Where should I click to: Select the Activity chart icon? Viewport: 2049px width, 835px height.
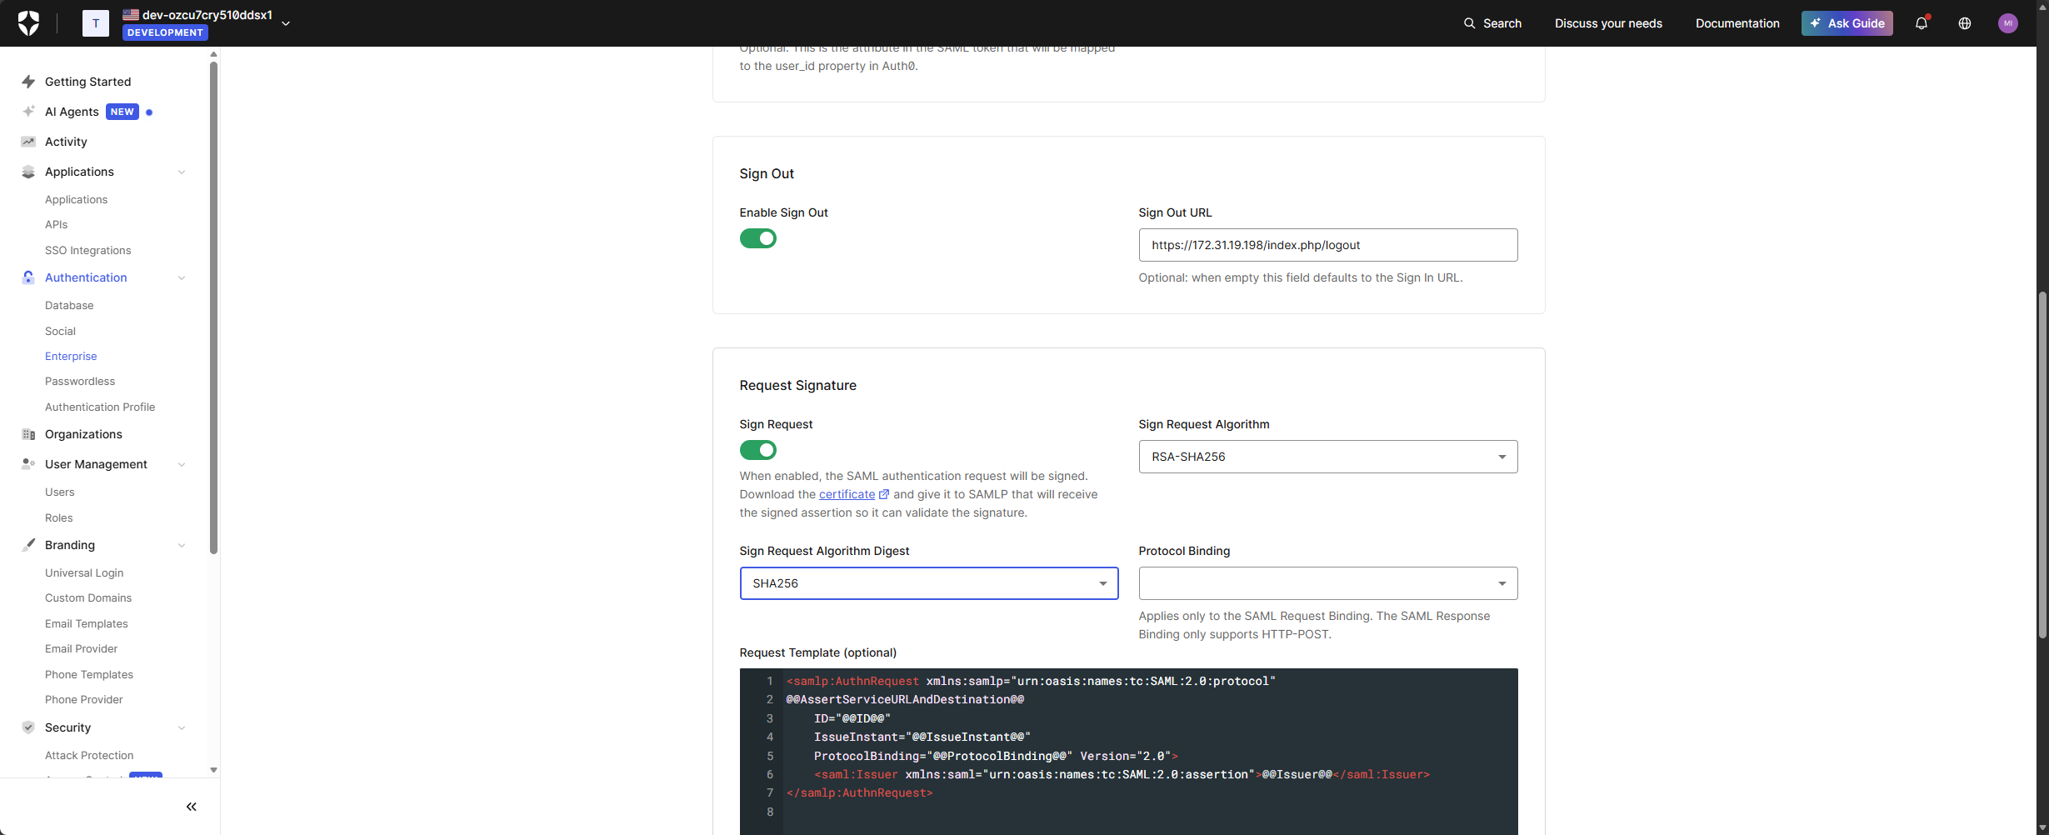click(27, 142)
